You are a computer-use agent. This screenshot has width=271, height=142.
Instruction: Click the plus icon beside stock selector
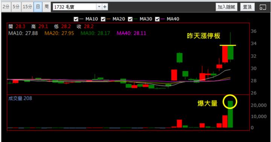105,7
